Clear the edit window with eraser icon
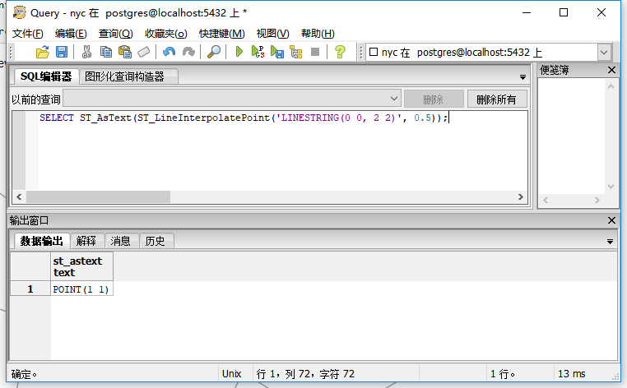 pyautogui.click(x=143, y=52)
